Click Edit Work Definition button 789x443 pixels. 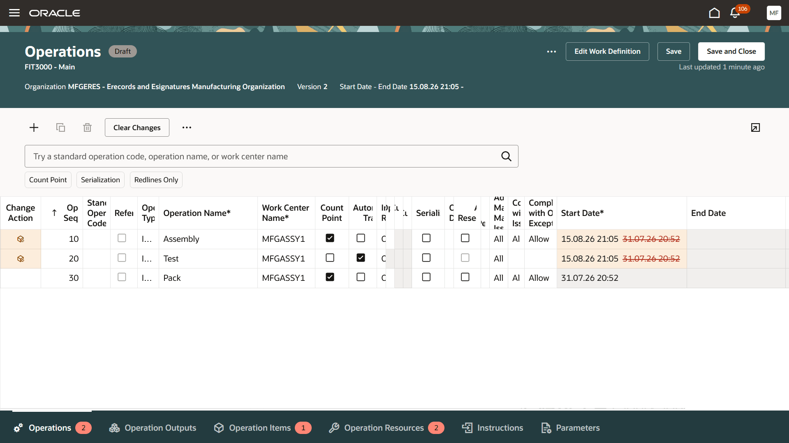point(607,51)
